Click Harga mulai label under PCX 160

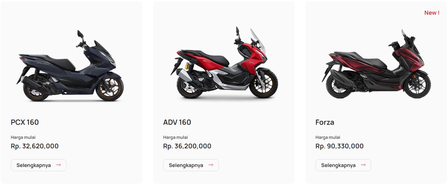pyautogui.click(x=23, y=137)
